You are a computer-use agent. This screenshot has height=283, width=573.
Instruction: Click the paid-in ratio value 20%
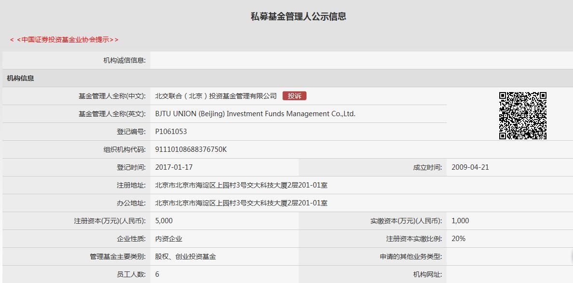459,239
